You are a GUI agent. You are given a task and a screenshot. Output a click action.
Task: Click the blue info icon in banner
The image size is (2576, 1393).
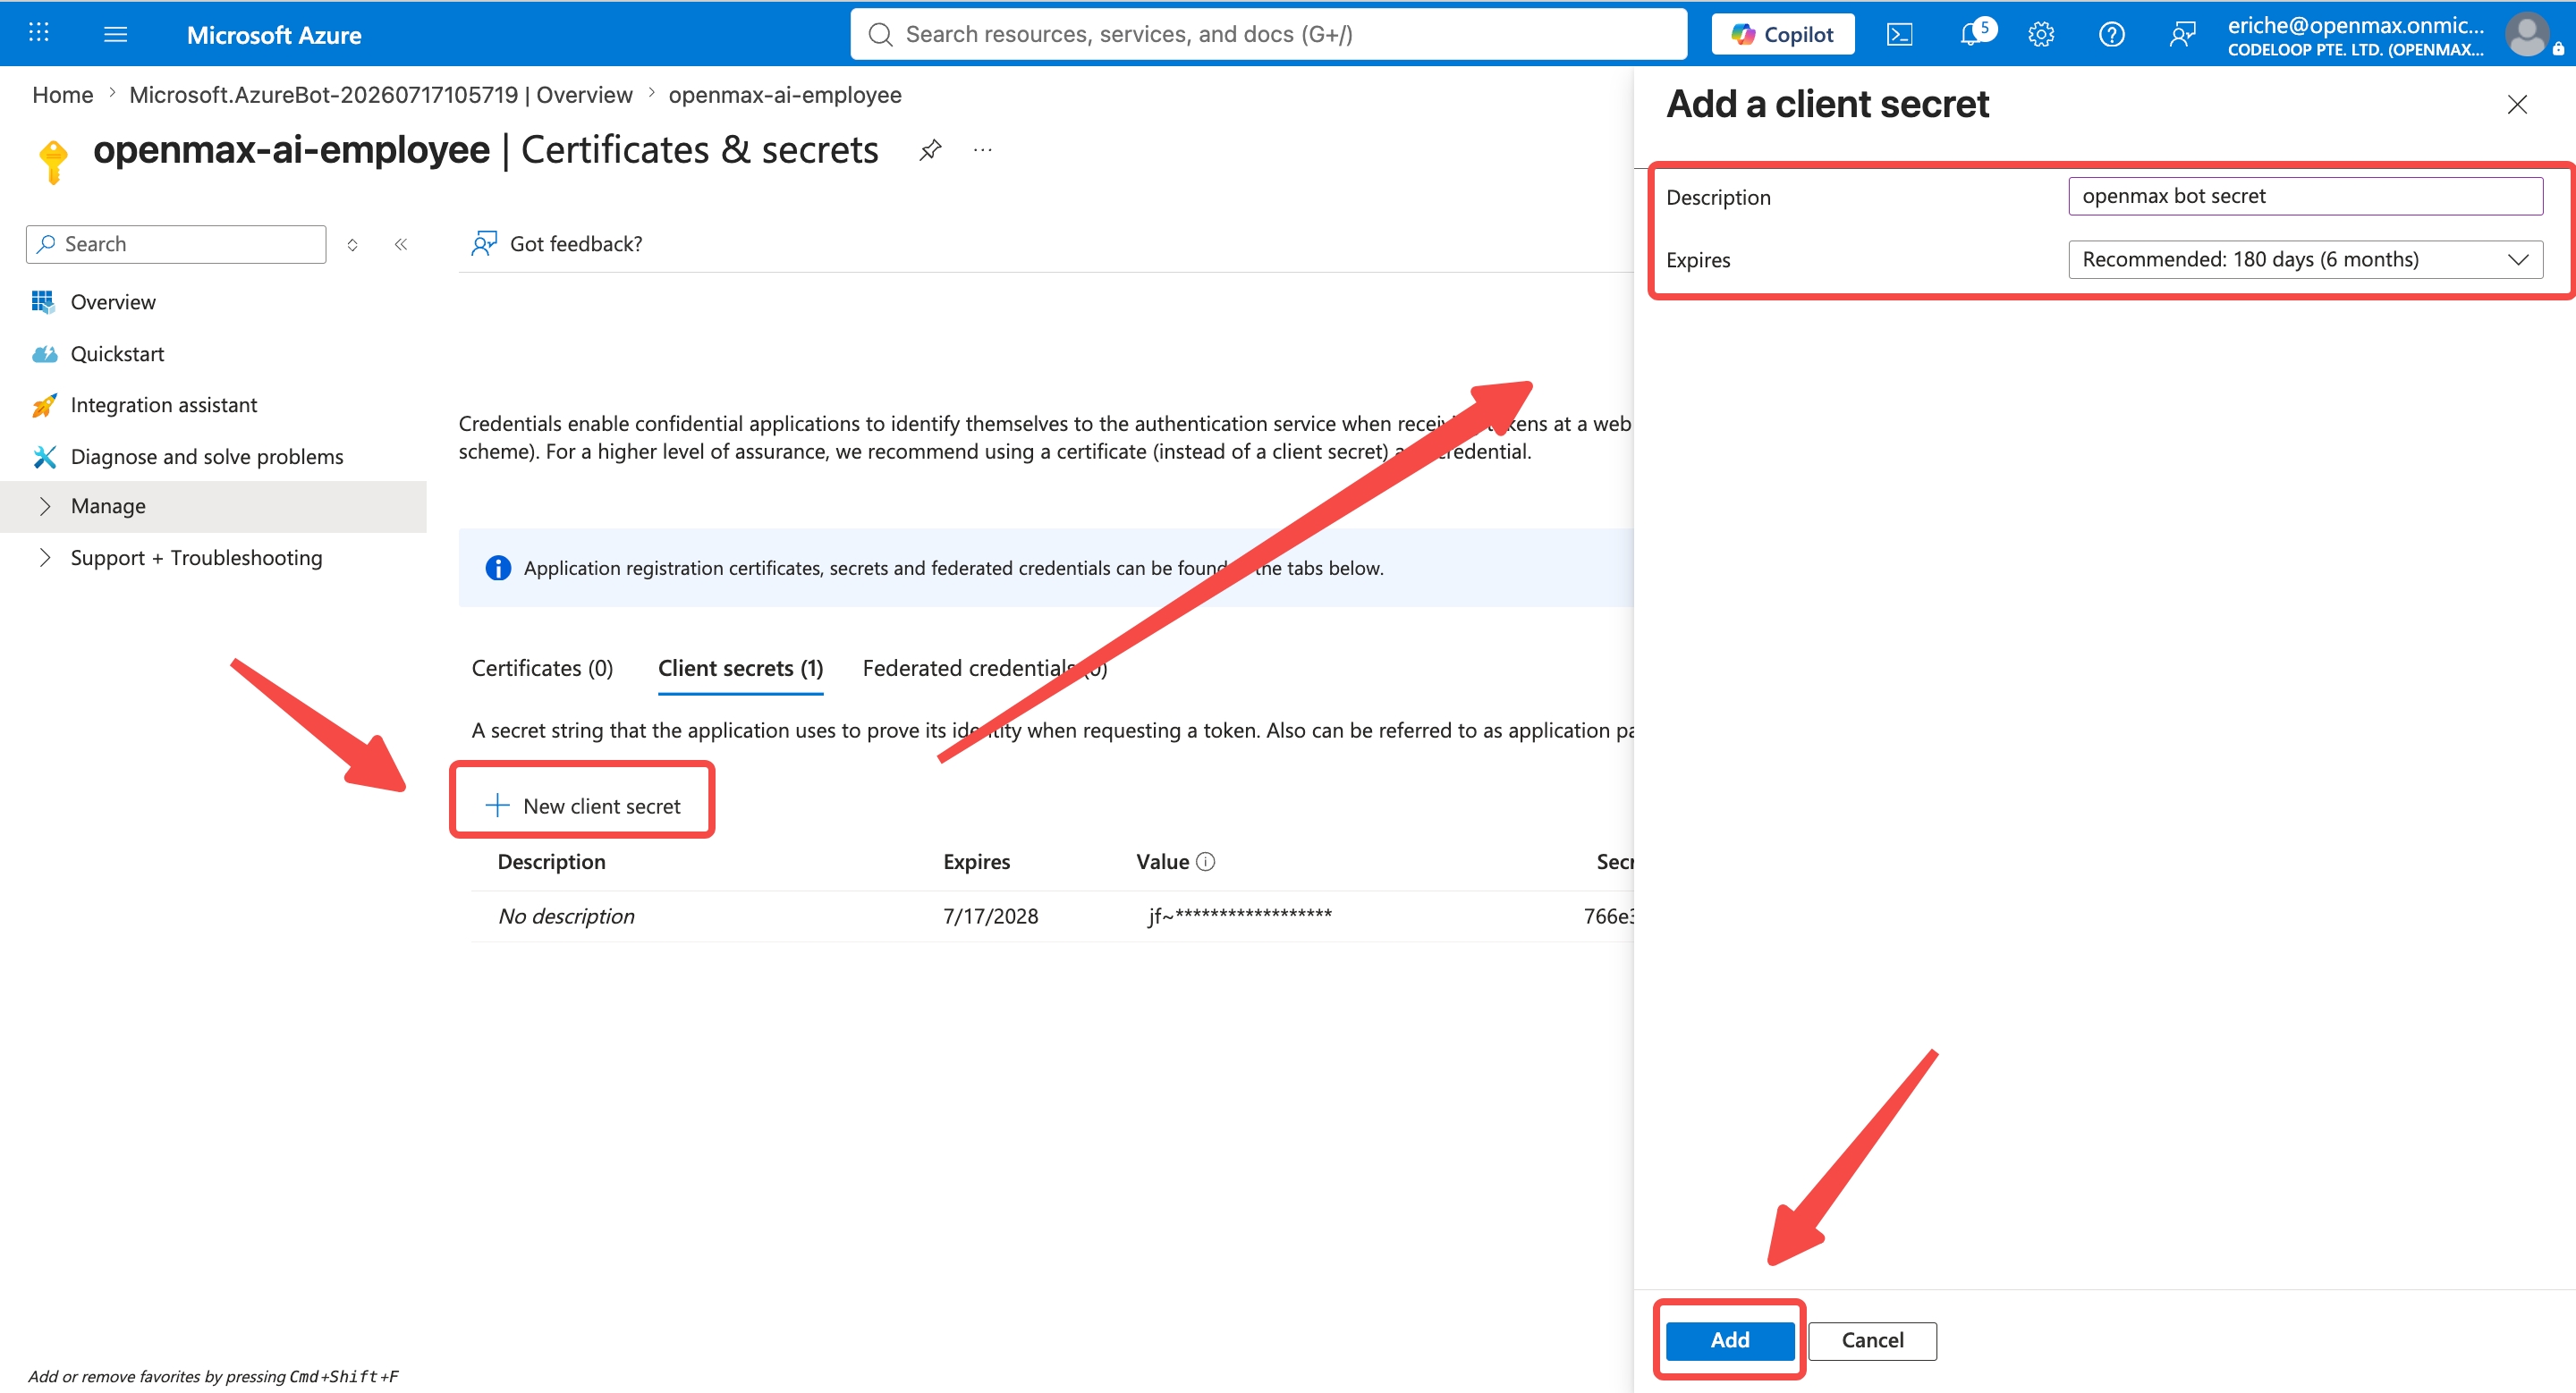(x=497, y=568)
